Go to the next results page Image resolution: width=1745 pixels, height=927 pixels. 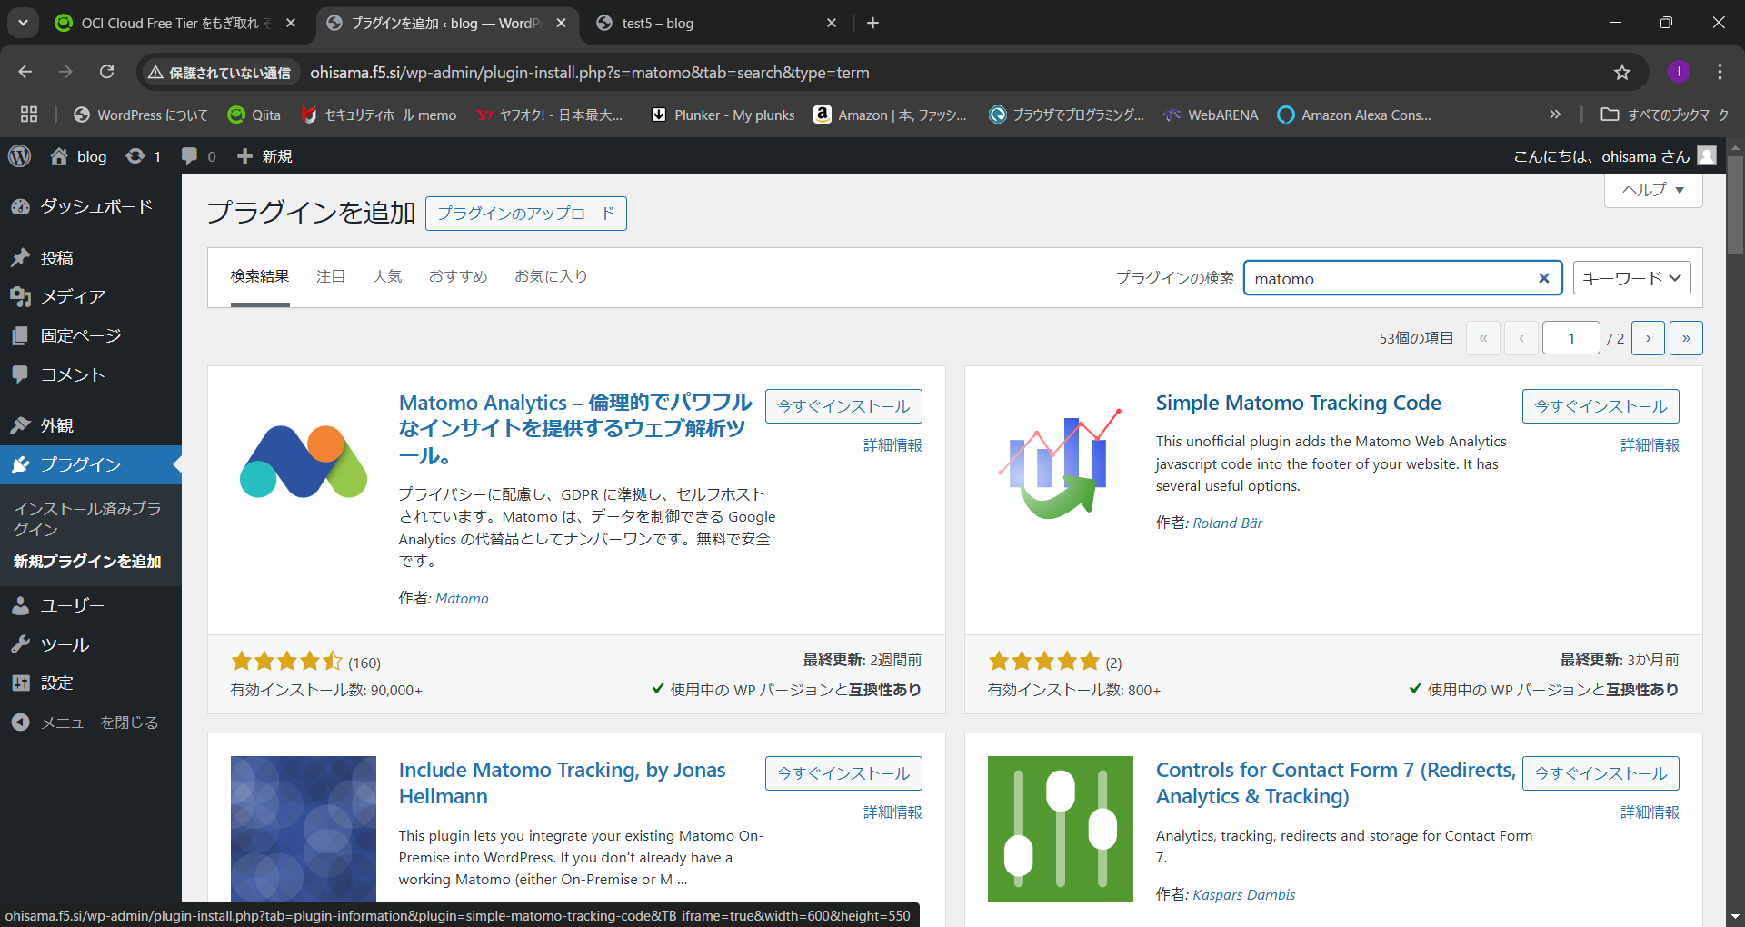1648,338
